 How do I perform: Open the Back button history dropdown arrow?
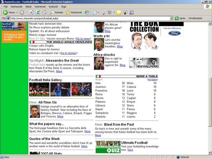[x=17, y=12]
